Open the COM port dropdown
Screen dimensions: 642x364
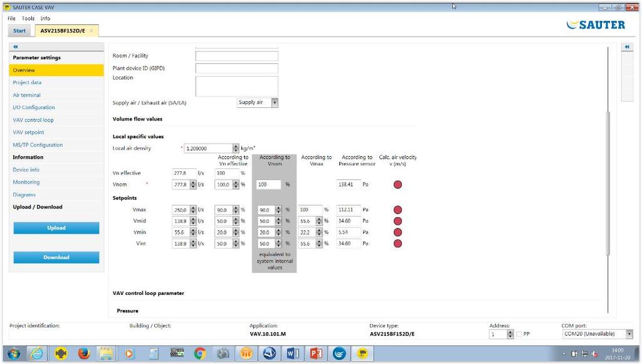click(x=629, y=334)
